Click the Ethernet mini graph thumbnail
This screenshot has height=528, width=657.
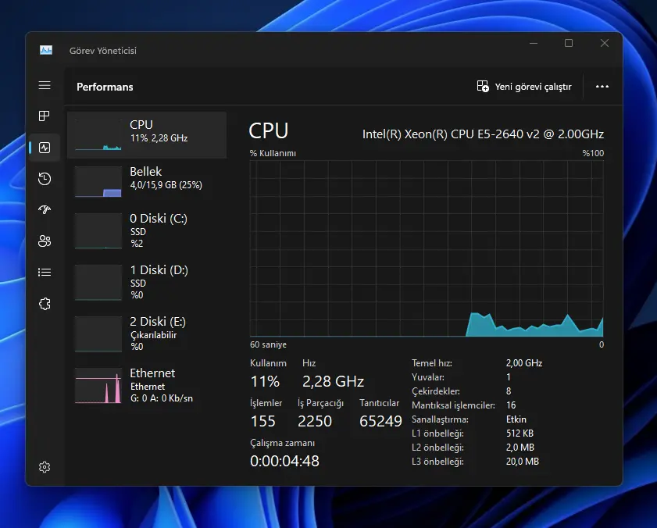(x=98, y=386)
